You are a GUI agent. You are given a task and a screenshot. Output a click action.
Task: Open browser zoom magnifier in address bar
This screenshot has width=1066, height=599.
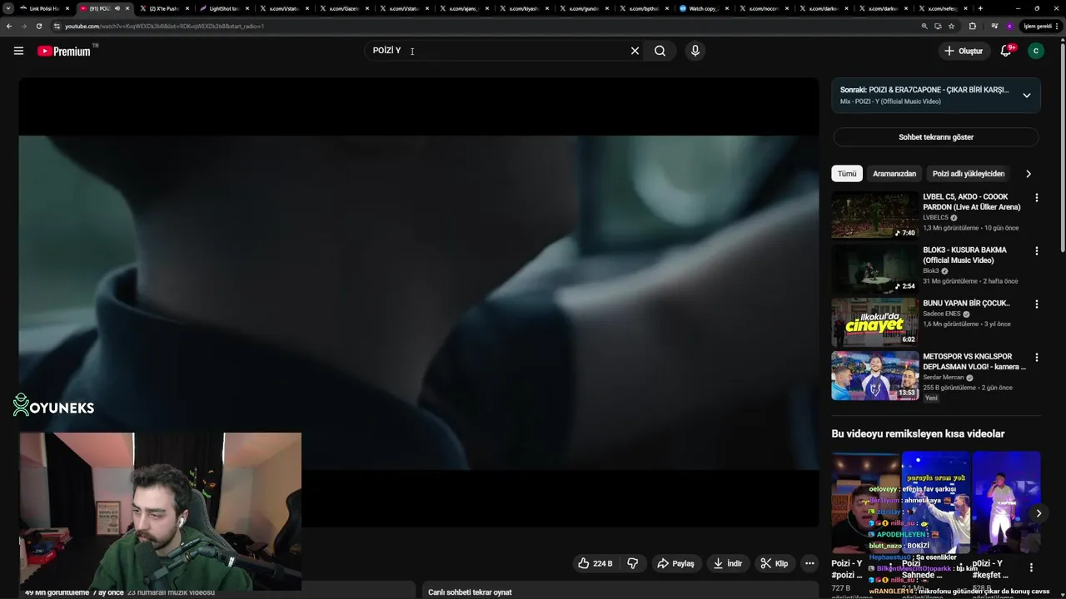(x=924, y=26)
